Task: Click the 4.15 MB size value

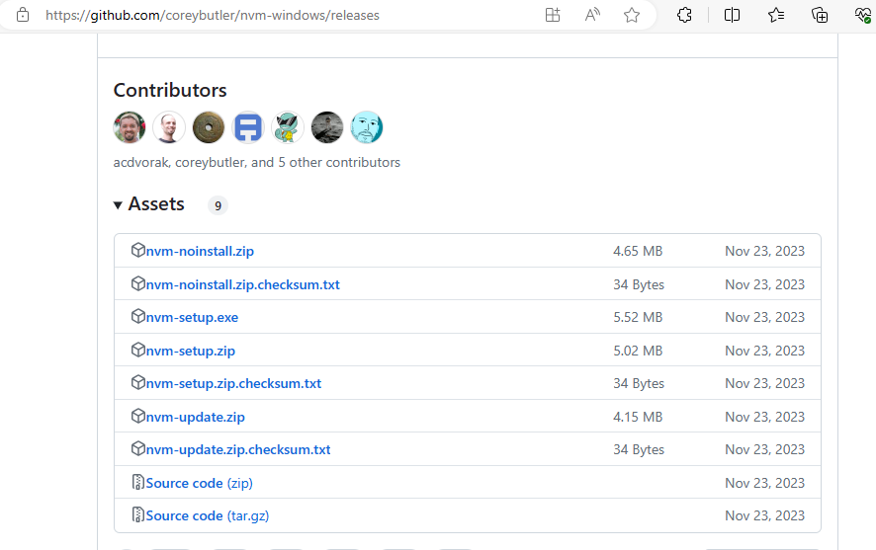Action: click(638, 418)
